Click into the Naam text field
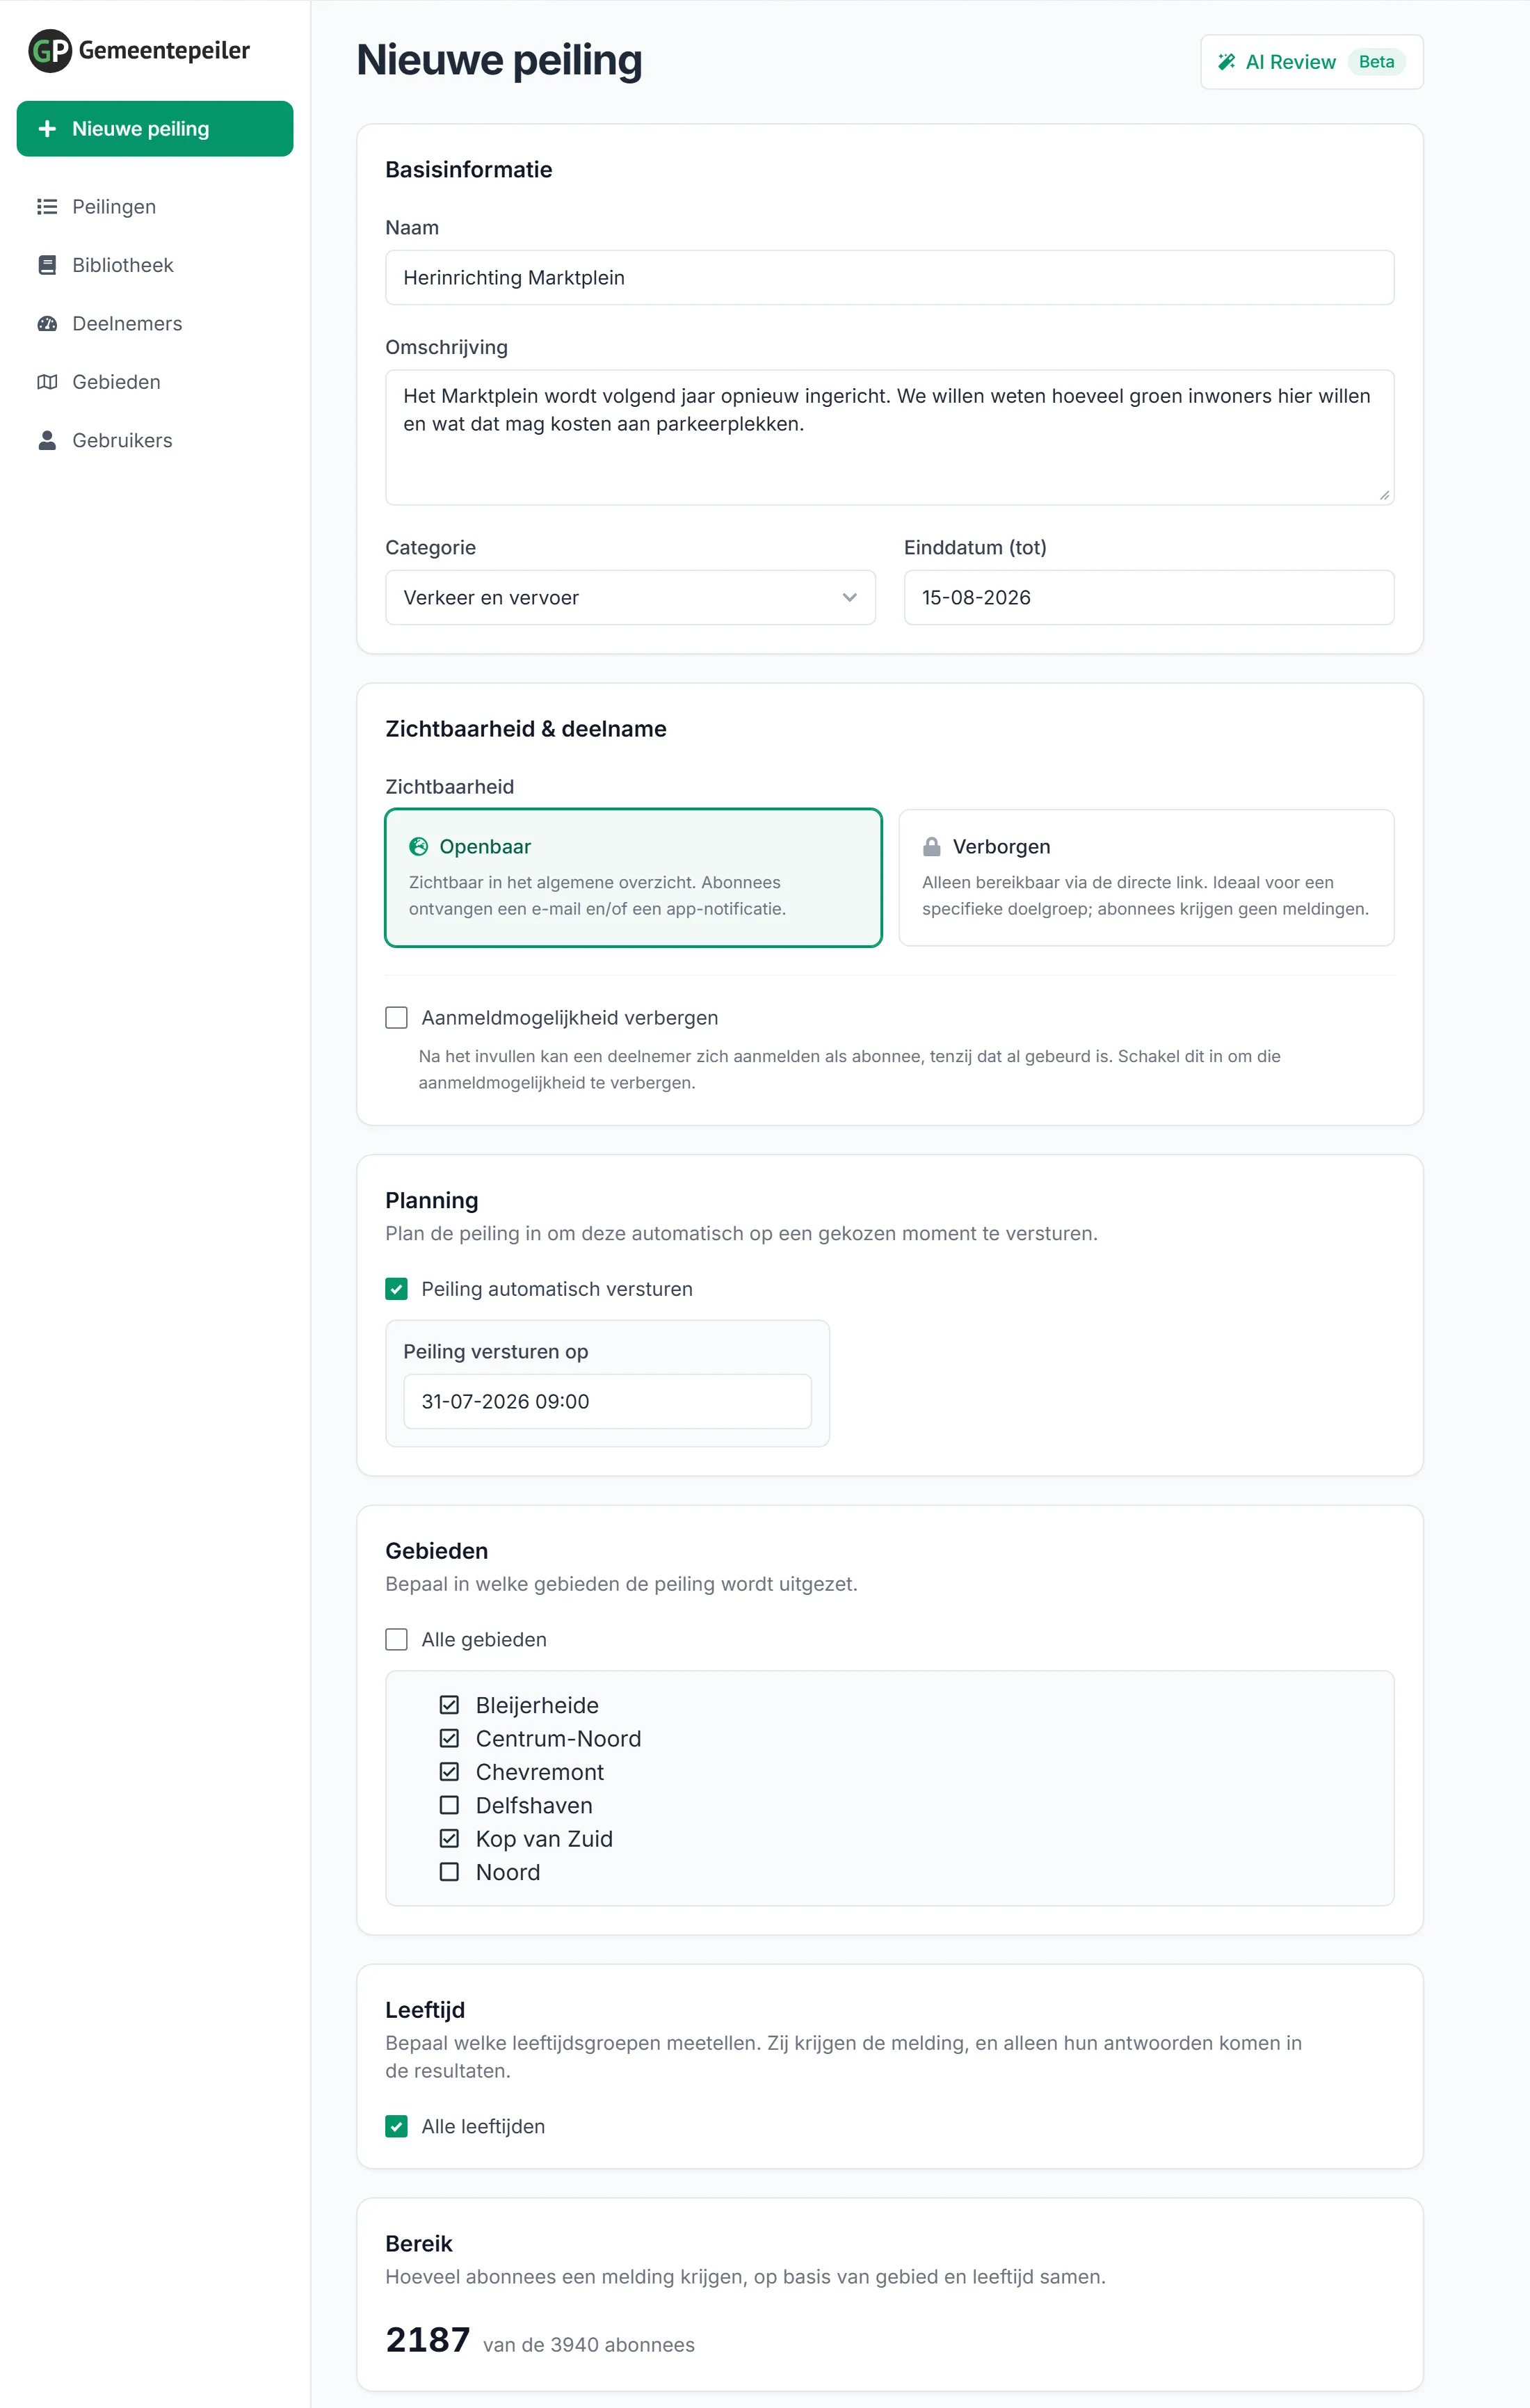 pyautogui.click(x=890, y=278)
